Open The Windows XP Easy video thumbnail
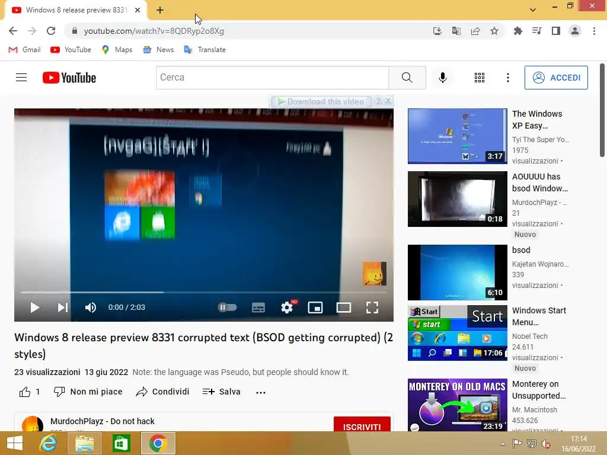607x455 pixels. (457, 136)
